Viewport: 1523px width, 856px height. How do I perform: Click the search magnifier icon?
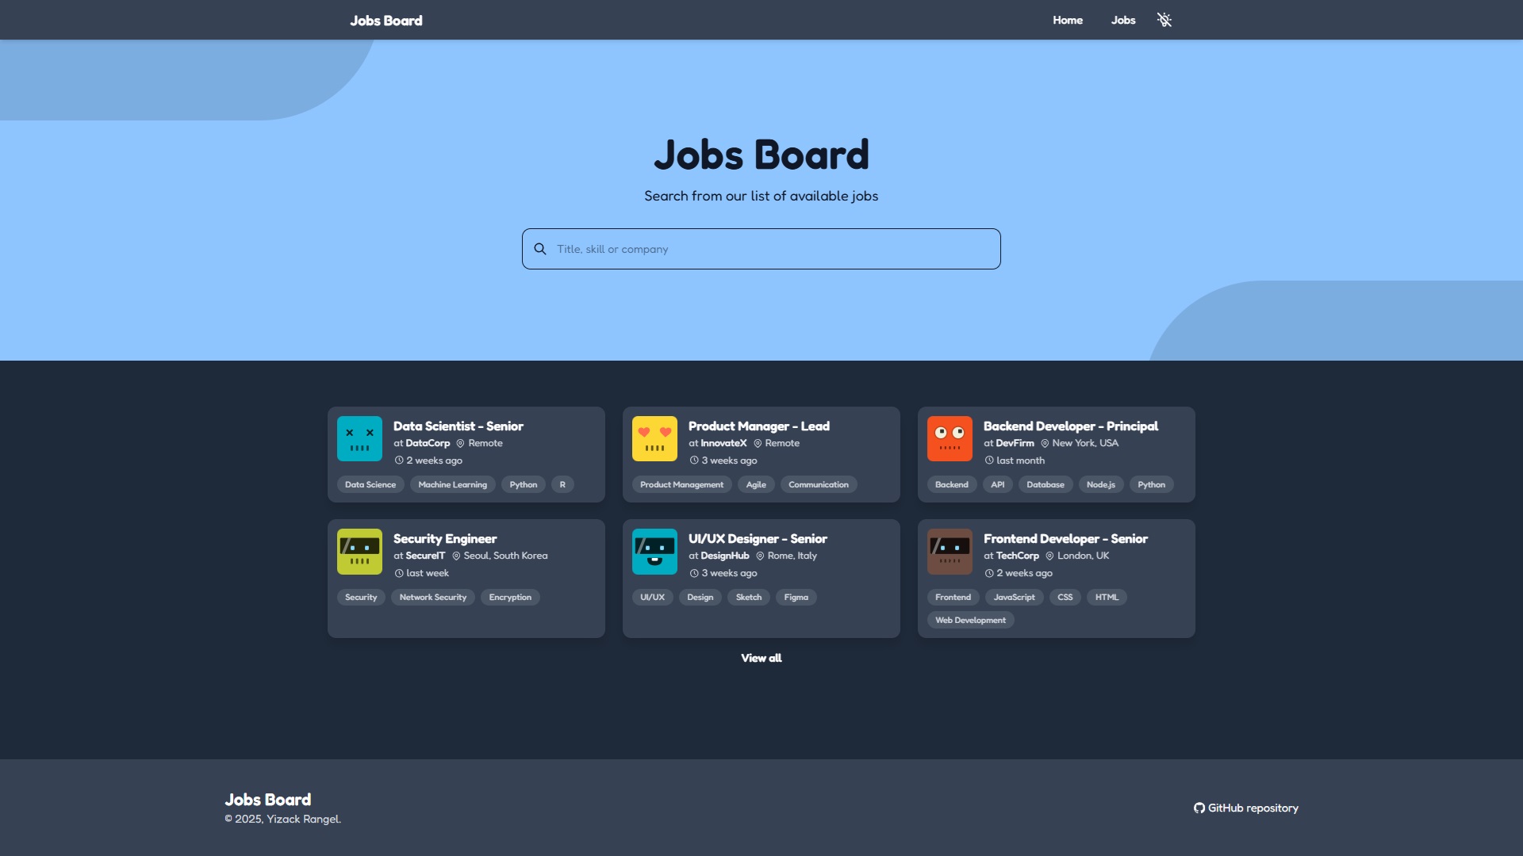[x=540, y=249]
